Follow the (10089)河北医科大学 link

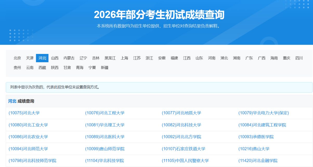point(105,137)
